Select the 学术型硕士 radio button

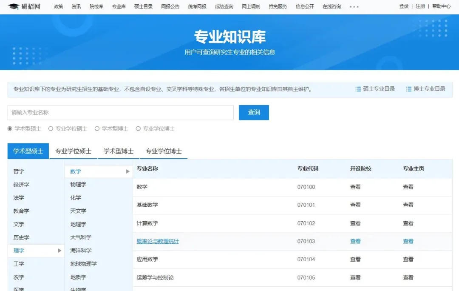(x=10, y=128)
